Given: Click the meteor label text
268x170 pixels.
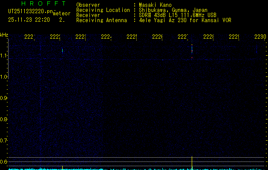Looking at the screenshot, I should pos(62,14).
